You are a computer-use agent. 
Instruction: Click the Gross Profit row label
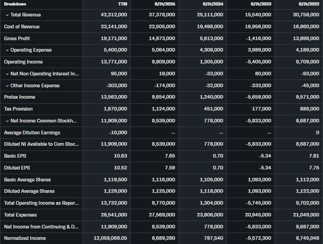point(17,38)
